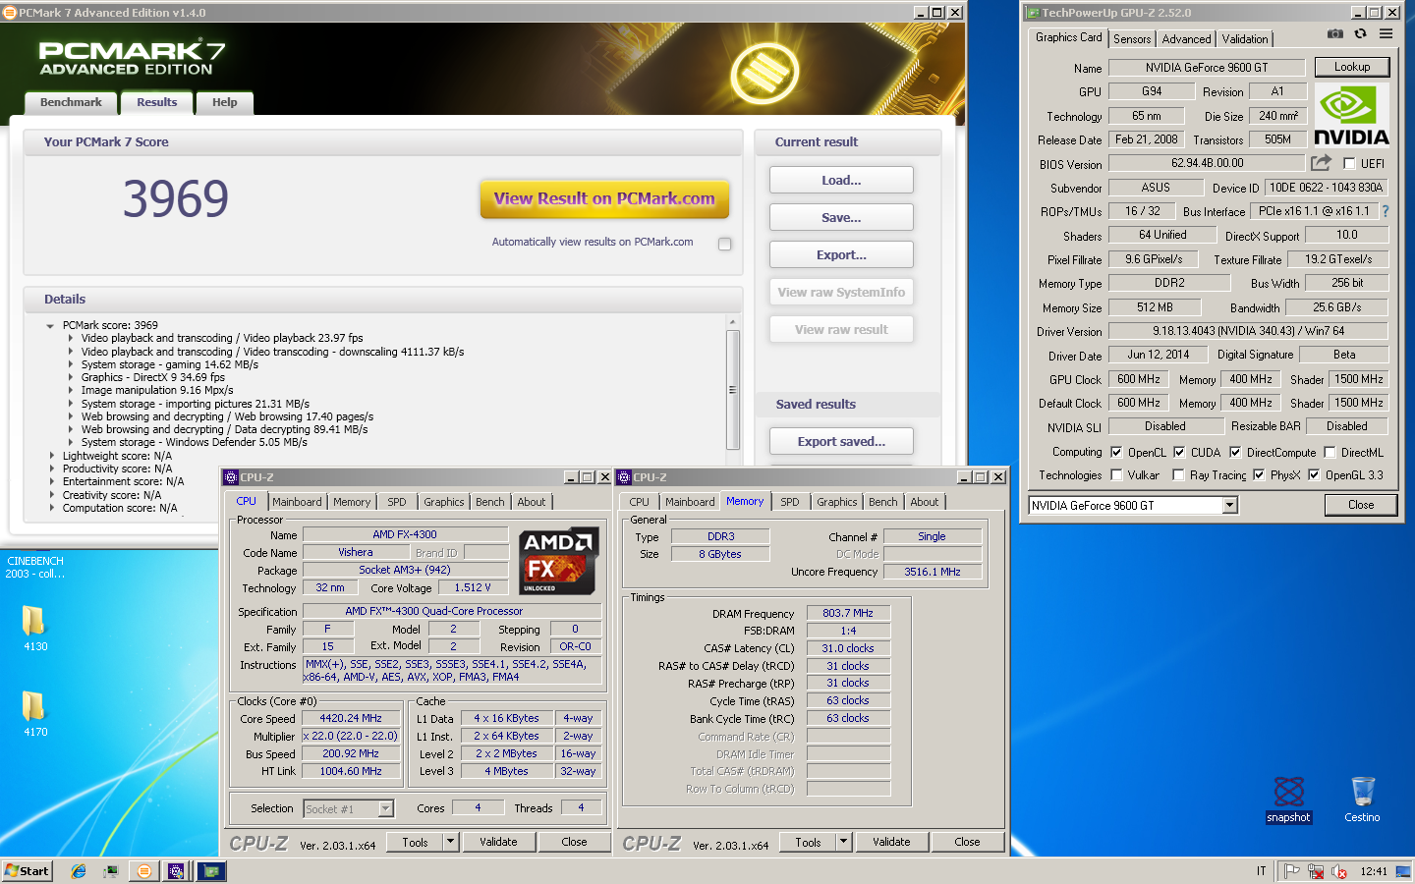This screenshot has height=884, width=1415.
Task: Click the Export saved... button
Action: [x=841, y=442]
